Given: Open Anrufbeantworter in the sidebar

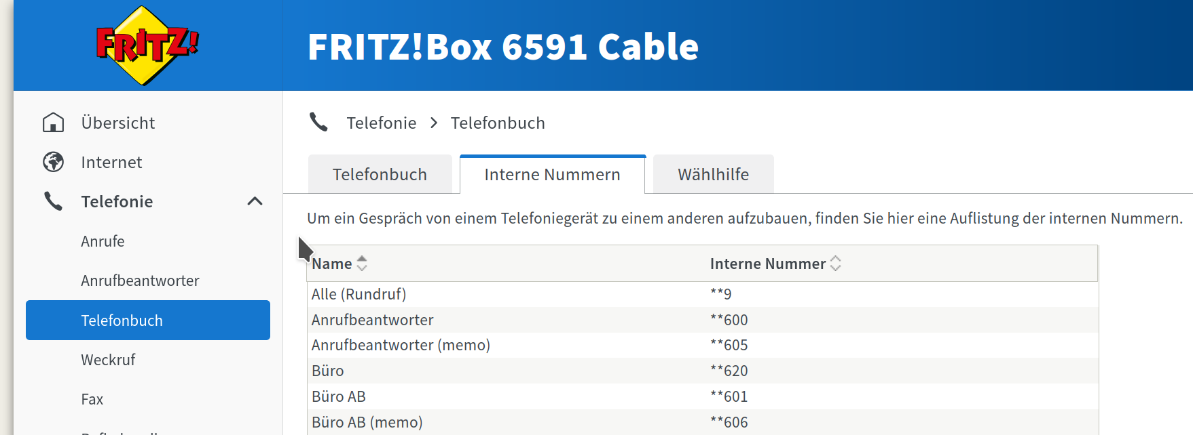Looking at the screenshot, I should click(140, 281).
